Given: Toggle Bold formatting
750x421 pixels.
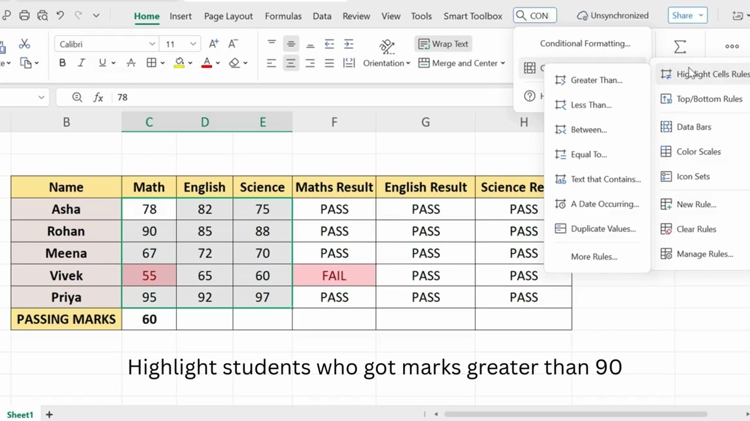Looking at the screenshot, I should click(x=62, y=63).
